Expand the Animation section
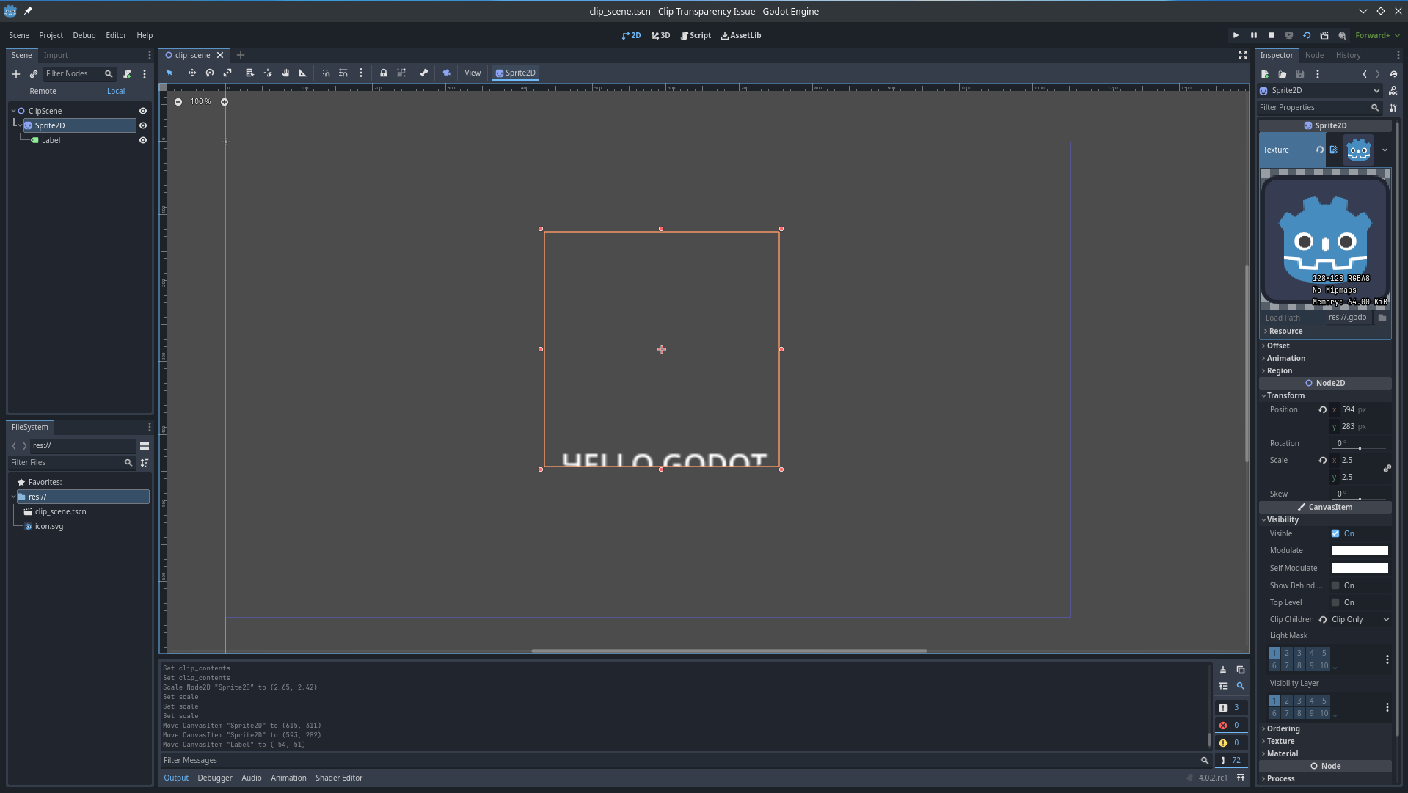 pyautogui.click(x=1325, y=358)
